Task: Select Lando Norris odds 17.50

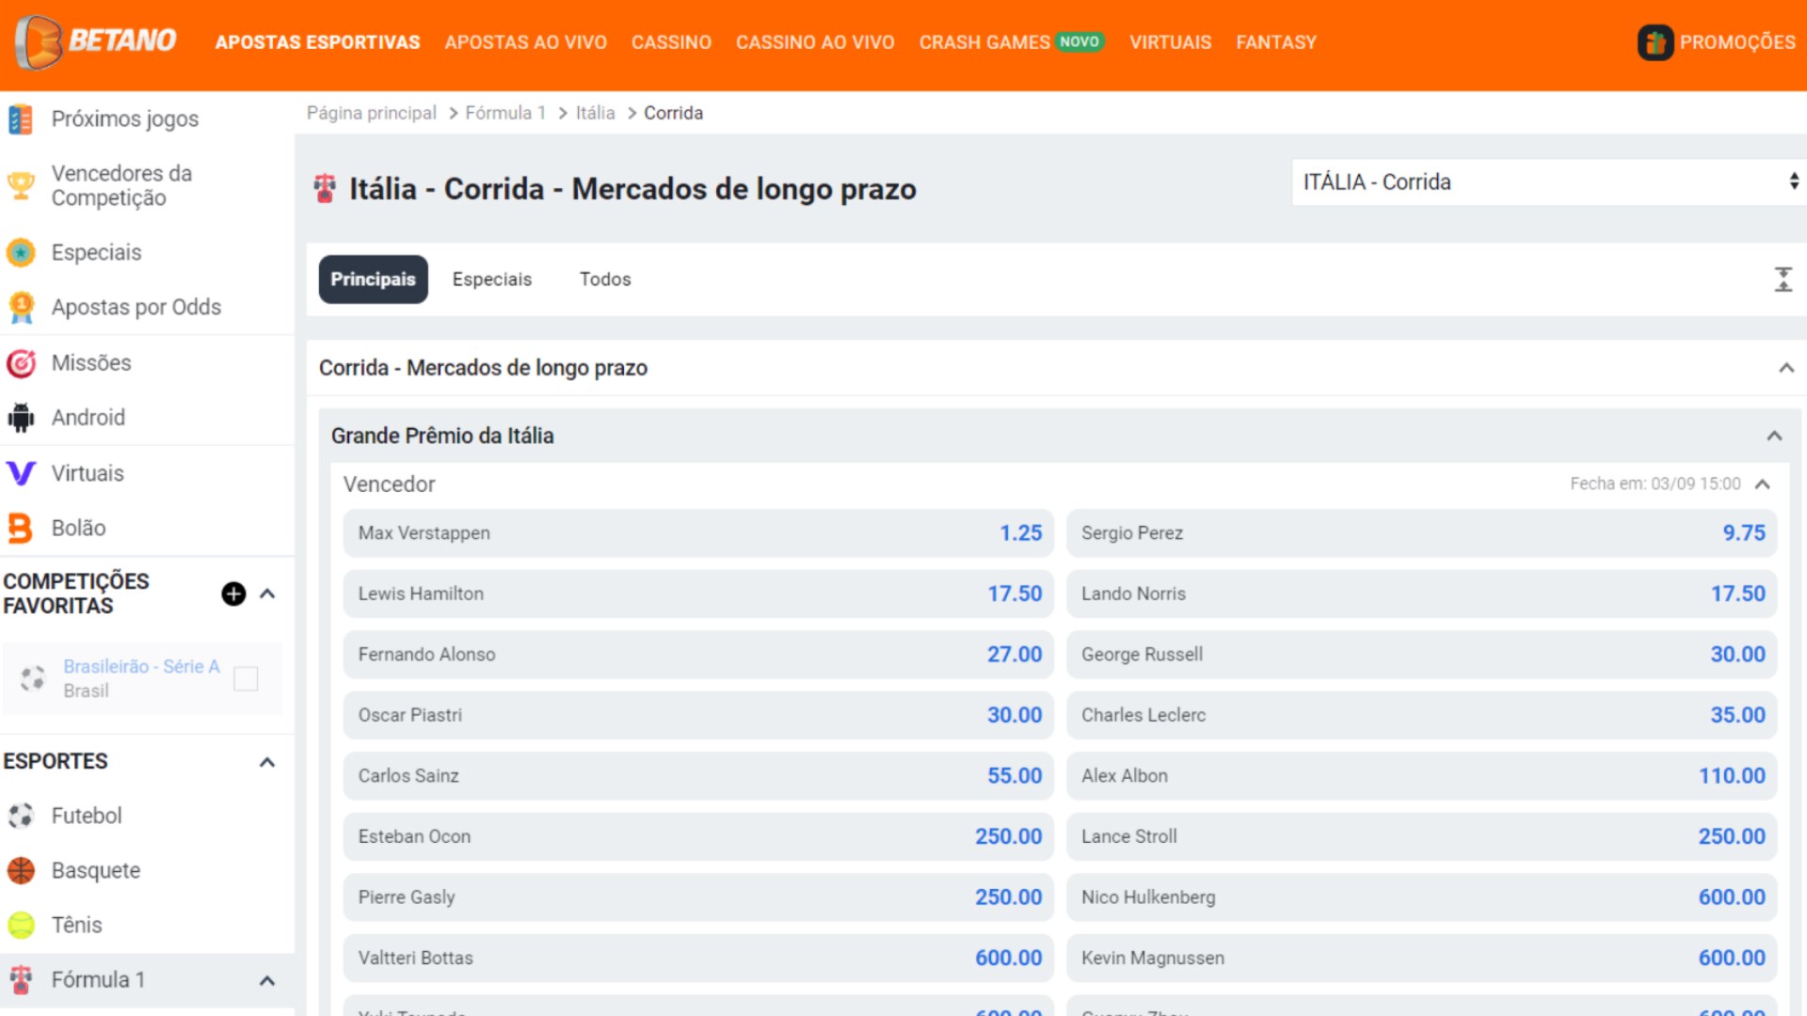Action: (1421, 594)
